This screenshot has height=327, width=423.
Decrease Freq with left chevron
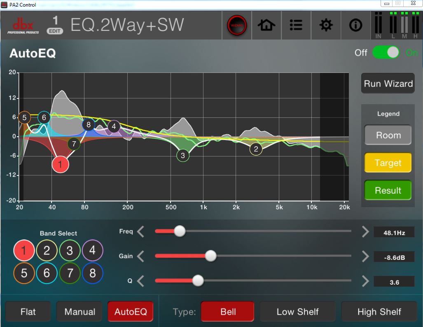click(x=140, y=231)
